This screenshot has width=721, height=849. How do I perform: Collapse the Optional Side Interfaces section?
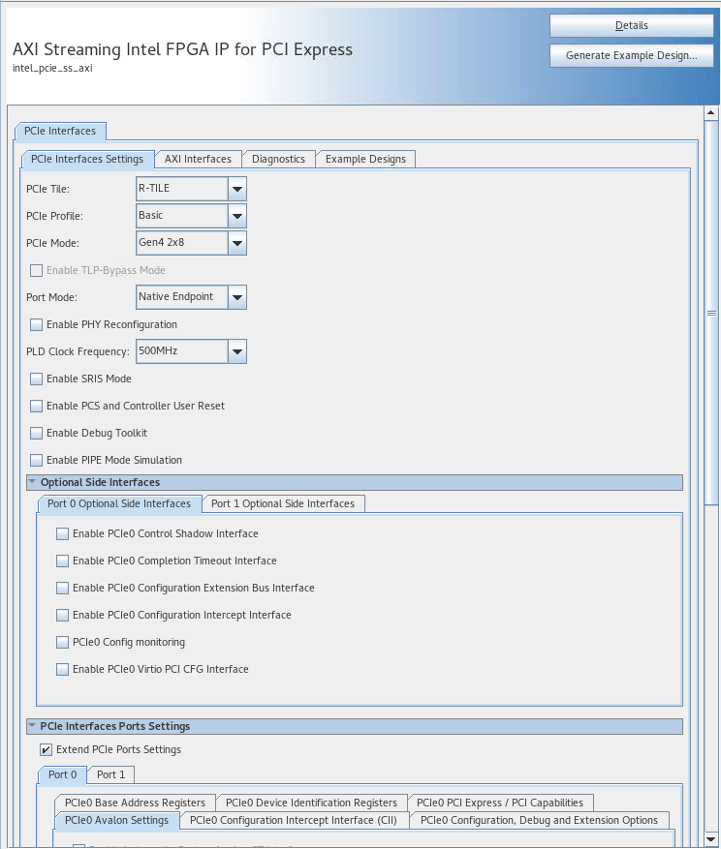(32, 482)
